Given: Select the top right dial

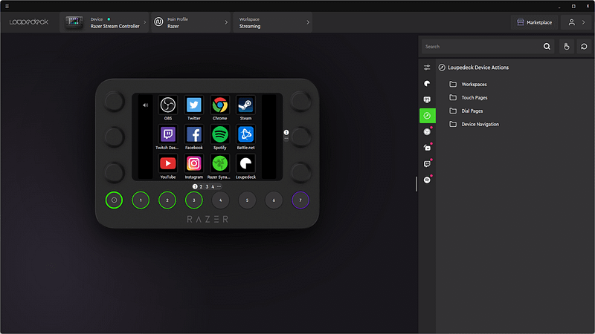Looking at the screenshot, I should [301, 102].
